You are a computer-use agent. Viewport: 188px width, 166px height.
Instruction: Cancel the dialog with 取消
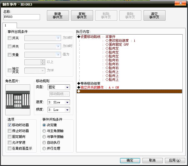coord(152,160)
